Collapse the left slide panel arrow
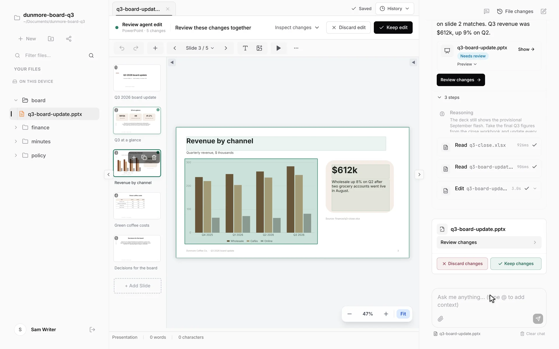The height and width of the screenshot is (349, 559). pyautogui.click(x=172, y=62)
